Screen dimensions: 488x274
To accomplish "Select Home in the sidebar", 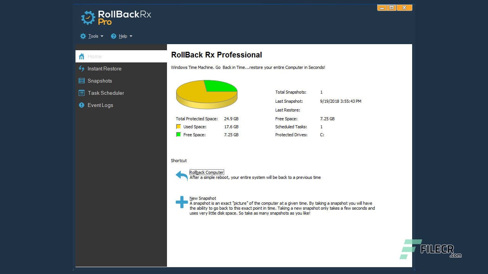I will click(x=95, y=56).
